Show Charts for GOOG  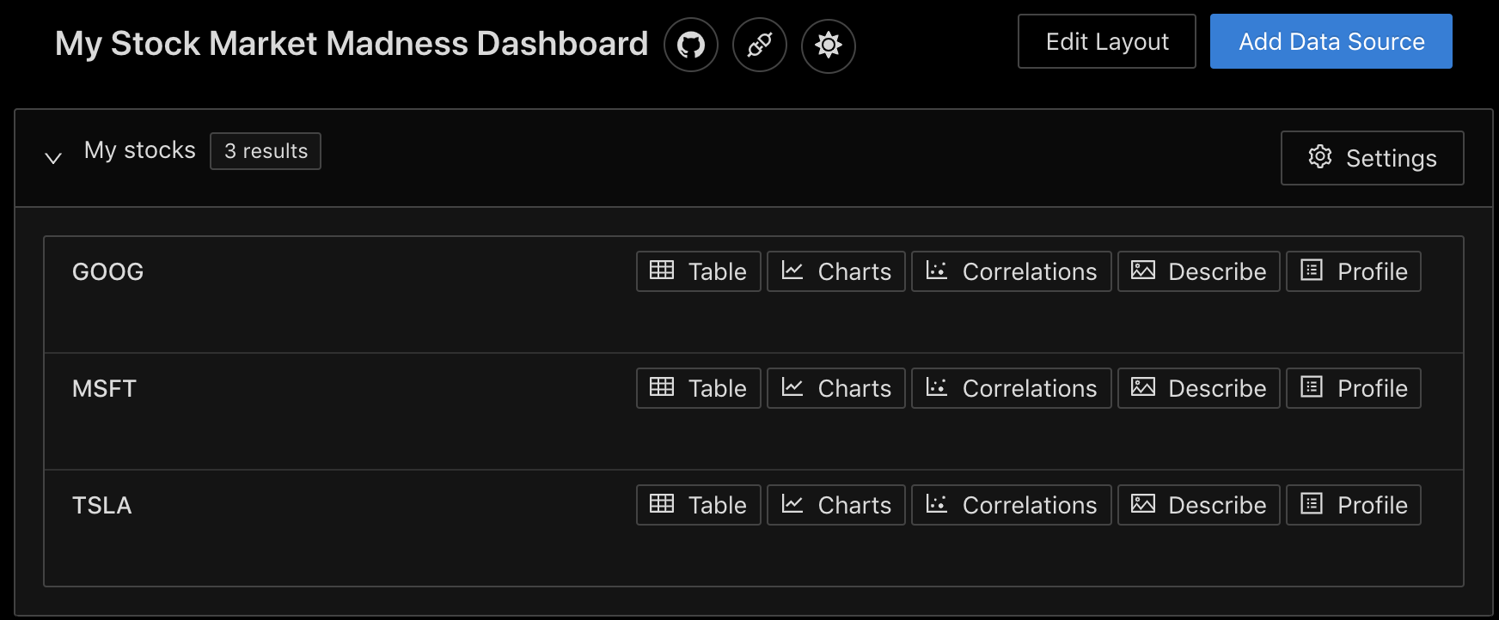point(835,271)
